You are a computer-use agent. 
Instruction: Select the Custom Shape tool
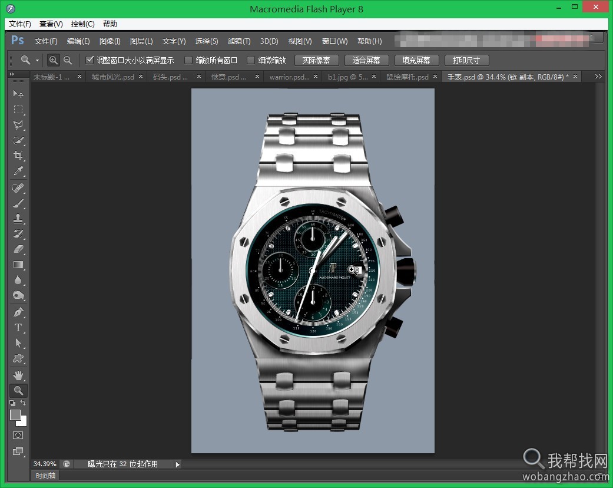coord(18,358)
